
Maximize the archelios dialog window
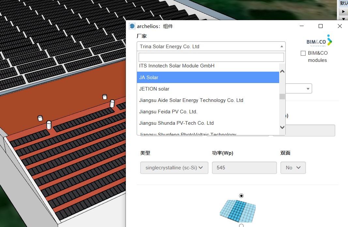(321, 26)
